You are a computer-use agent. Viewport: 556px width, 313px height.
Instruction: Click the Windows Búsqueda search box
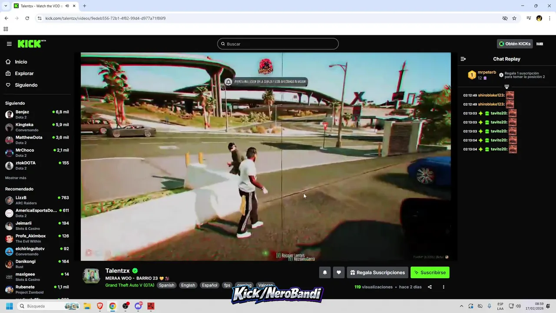click(49, 306)
